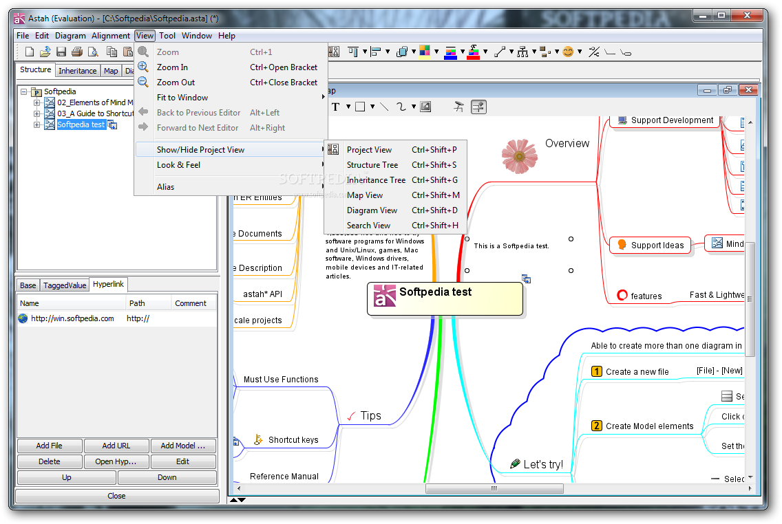Click the Add Model ... button
The image size is (782, 524).
click(183, 446)
